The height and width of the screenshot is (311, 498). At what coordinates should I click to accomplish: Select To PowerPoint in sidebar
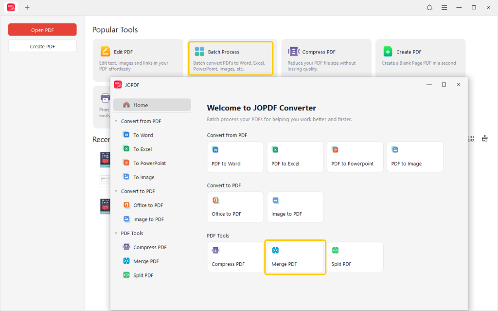click(x=149, y=164)
